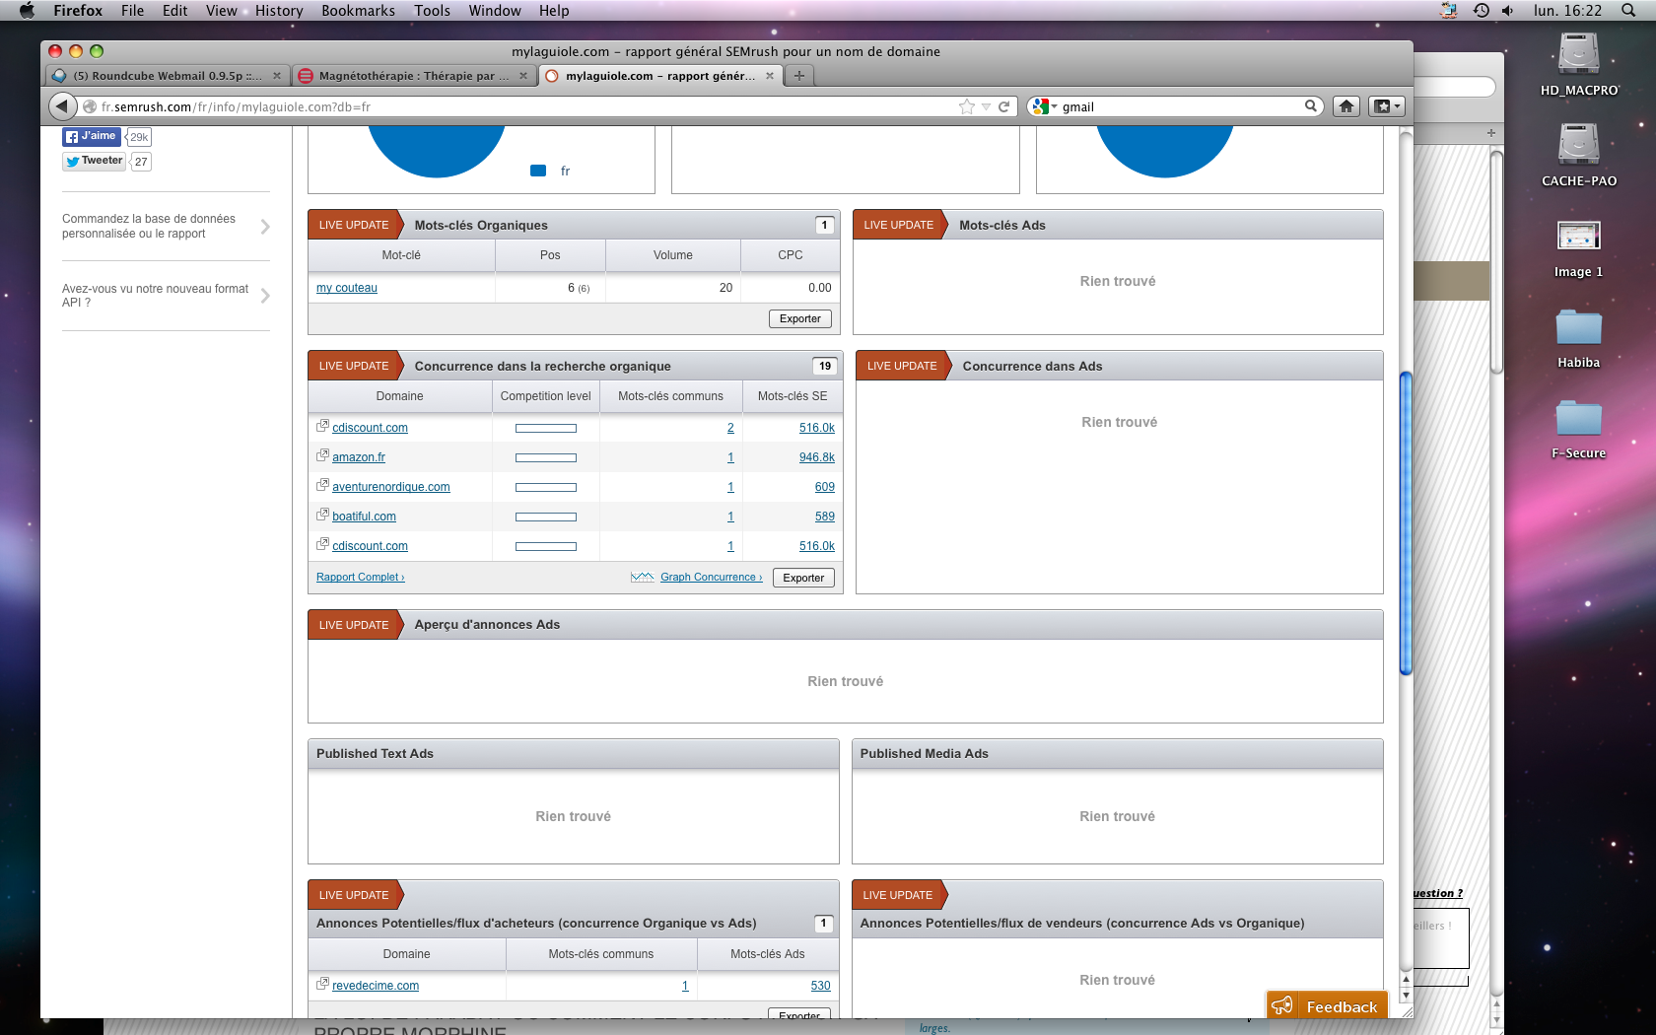The height and width of the screenshot is (1035, 1656).
Task: Close the mylaguiole.com tab
Action: [770, 75]
